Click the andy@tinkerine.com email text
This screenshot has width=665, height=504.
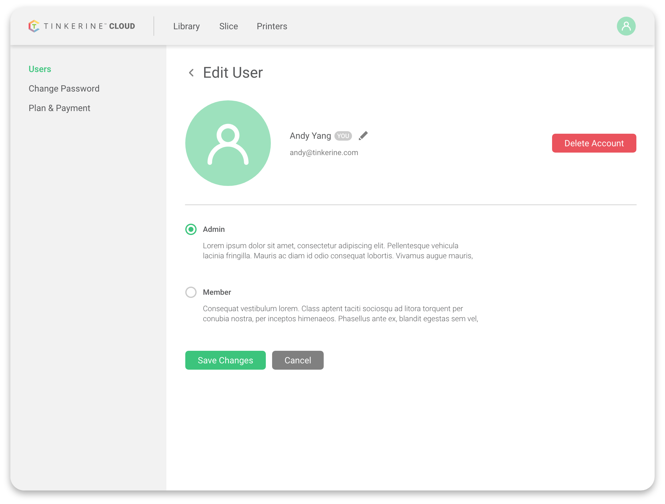324,153
